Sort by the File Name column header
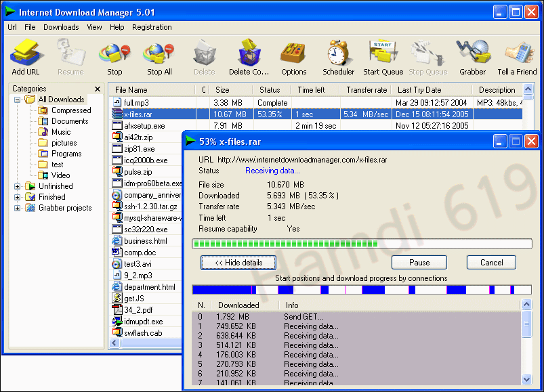 click(x=152, y=90)
